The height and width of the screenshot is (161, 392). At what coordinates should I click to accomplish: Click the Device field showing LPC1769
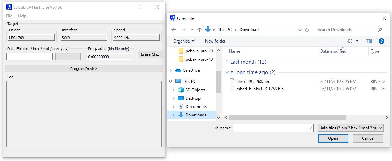pos(31,38)
